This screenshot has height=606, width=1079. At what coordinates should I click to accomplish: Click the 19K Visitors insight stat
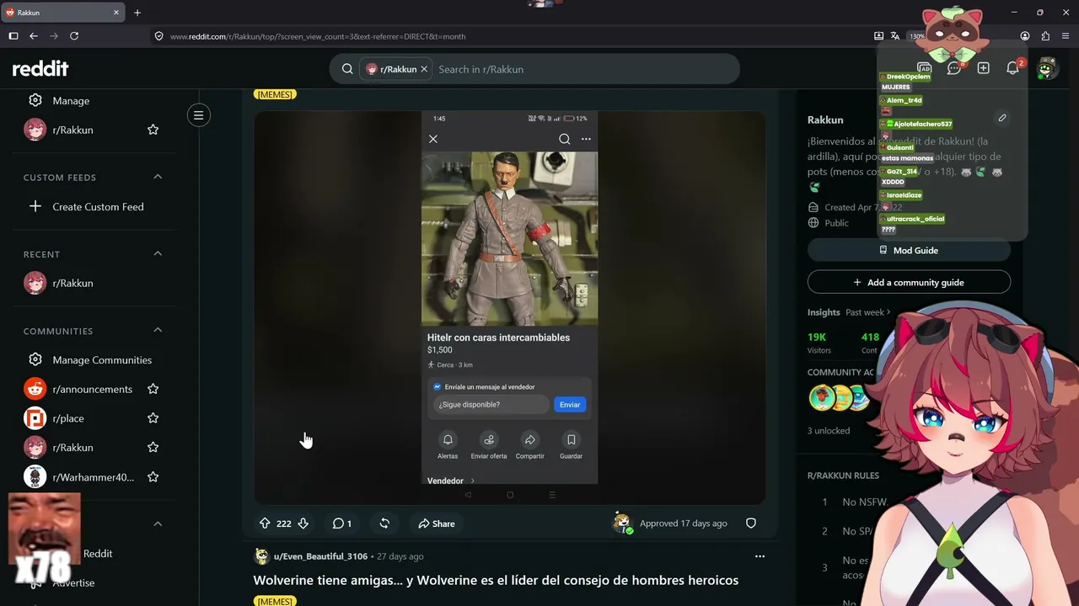pyautogui.click(x=819, y=343)
